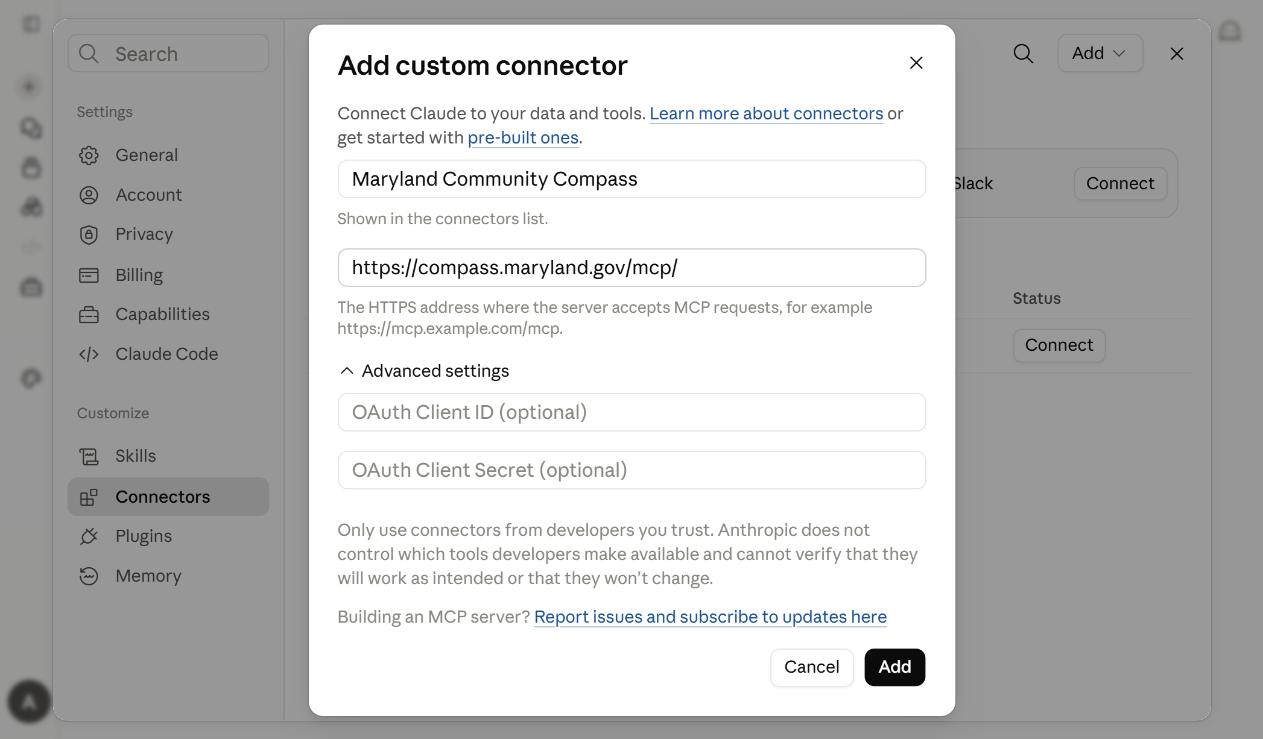Viewport: 1263px width, 739px height.
Task: Click the Skills scroll icon
Action: (x=89, y=456)
